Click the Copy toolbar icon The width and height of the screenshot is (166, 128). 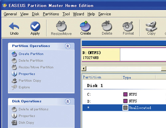[x=151, y=26]
